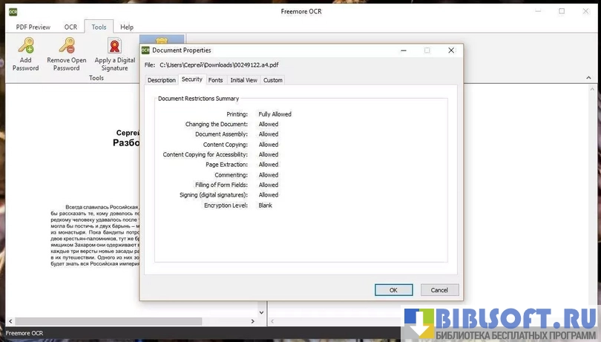Click the horizontal scrollbar of the document
This screenshot has width=601, height=342.
pyautogui.click(x=111, y=321)
